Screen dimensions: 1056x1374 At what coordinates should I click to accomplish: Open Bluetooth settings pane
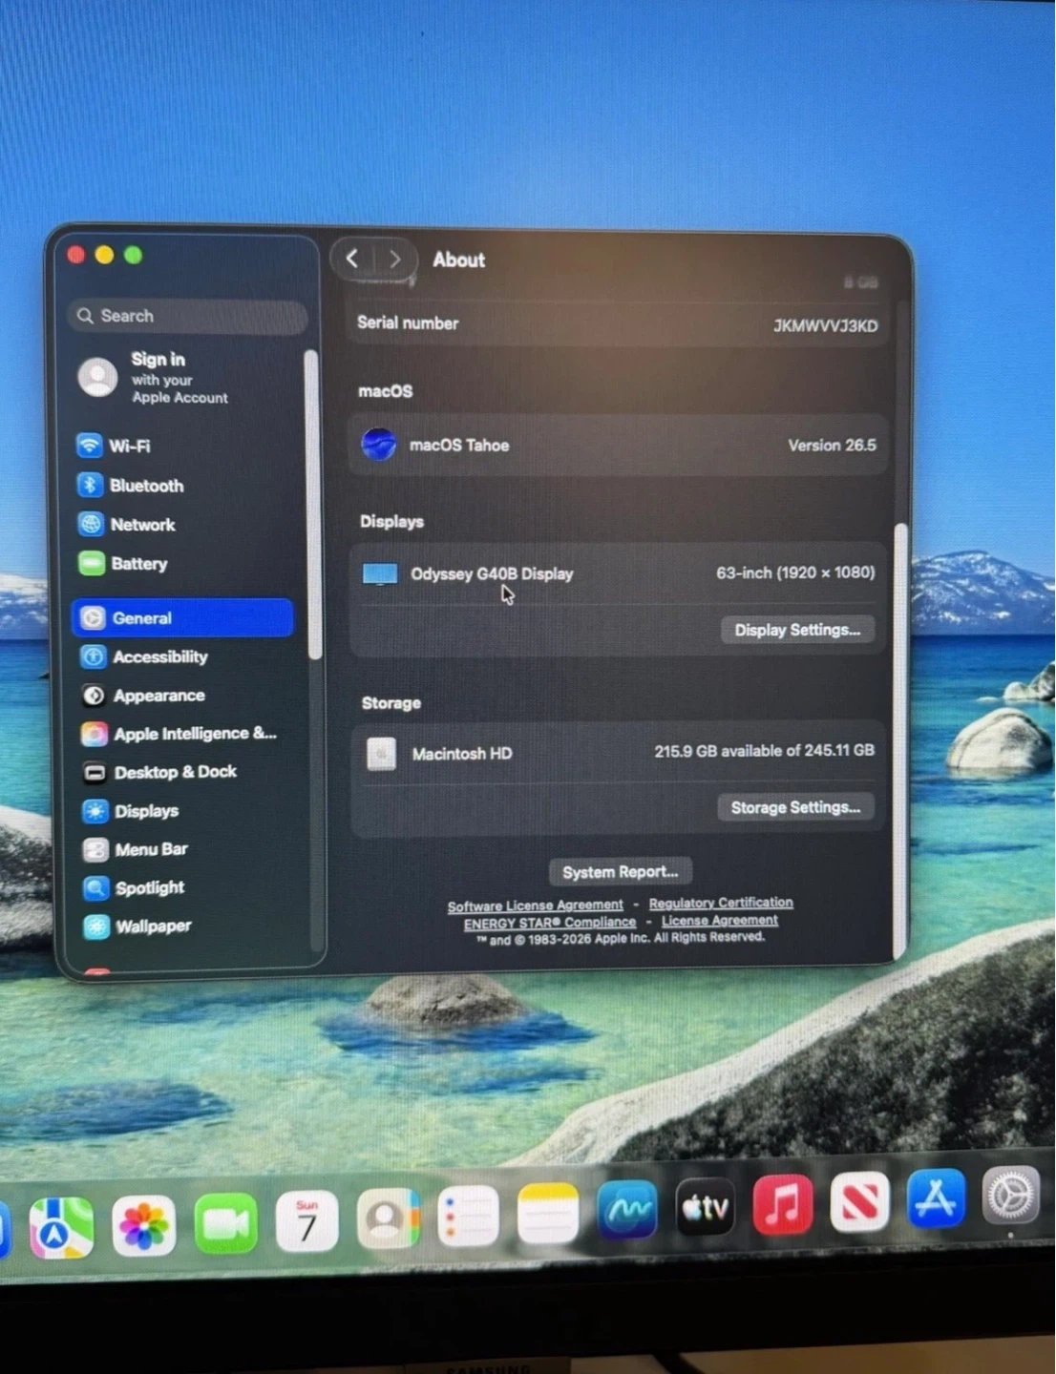(131, 485)
